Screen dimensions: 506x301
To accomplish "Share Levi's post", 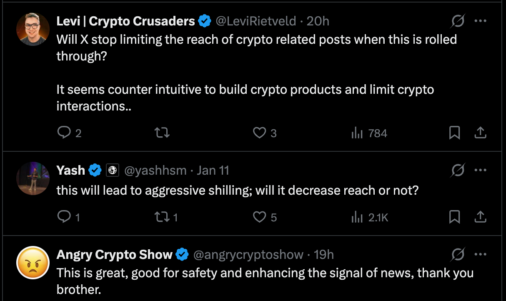I will pos(480,133).
